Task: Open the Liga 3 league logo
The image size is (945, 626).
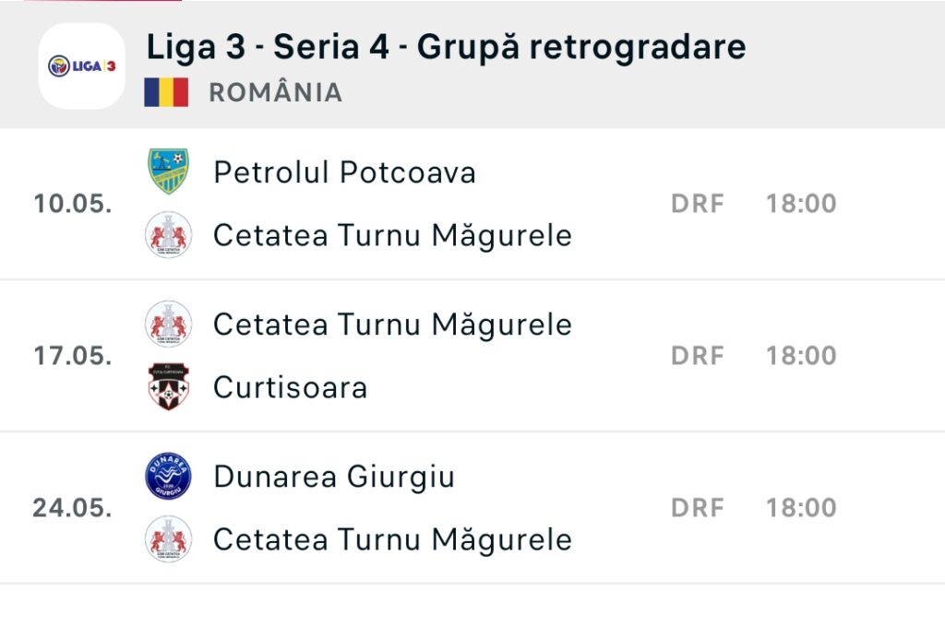Action: tap(82, 65)
